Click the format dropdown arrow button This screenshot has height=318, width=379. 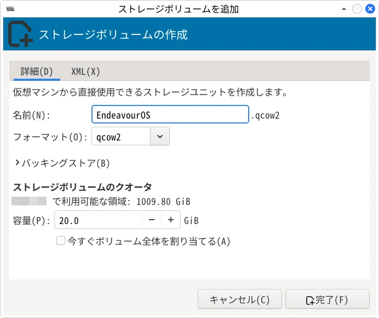coord(159,137)
